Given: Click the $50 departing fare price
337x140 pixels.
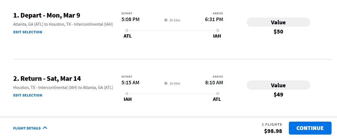Looking at the screenshot, I should [x=278, y=32].
